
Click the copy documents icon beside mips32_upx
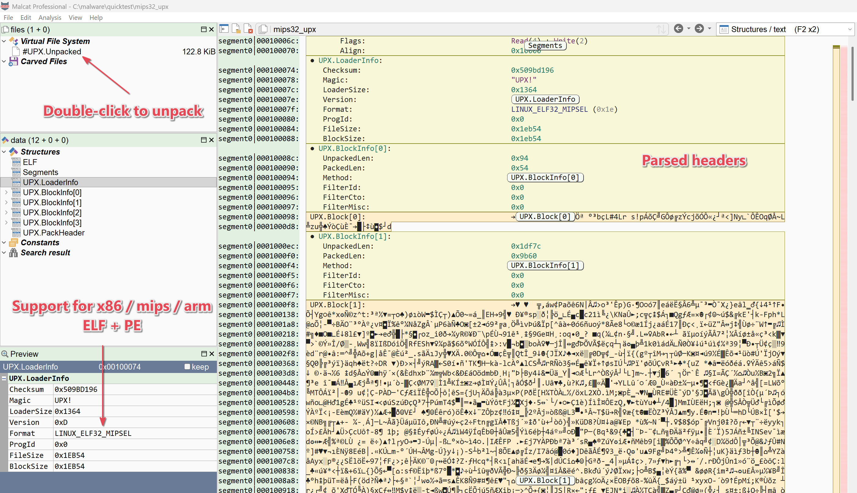coord(263,29)
